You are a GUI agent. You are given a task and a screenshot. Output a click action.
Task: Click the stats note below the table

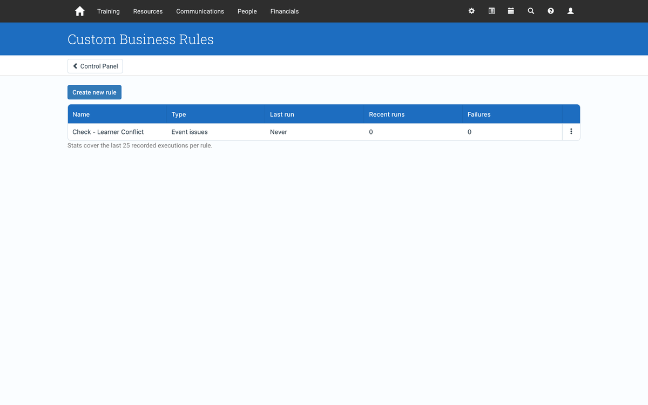(140, 146)
